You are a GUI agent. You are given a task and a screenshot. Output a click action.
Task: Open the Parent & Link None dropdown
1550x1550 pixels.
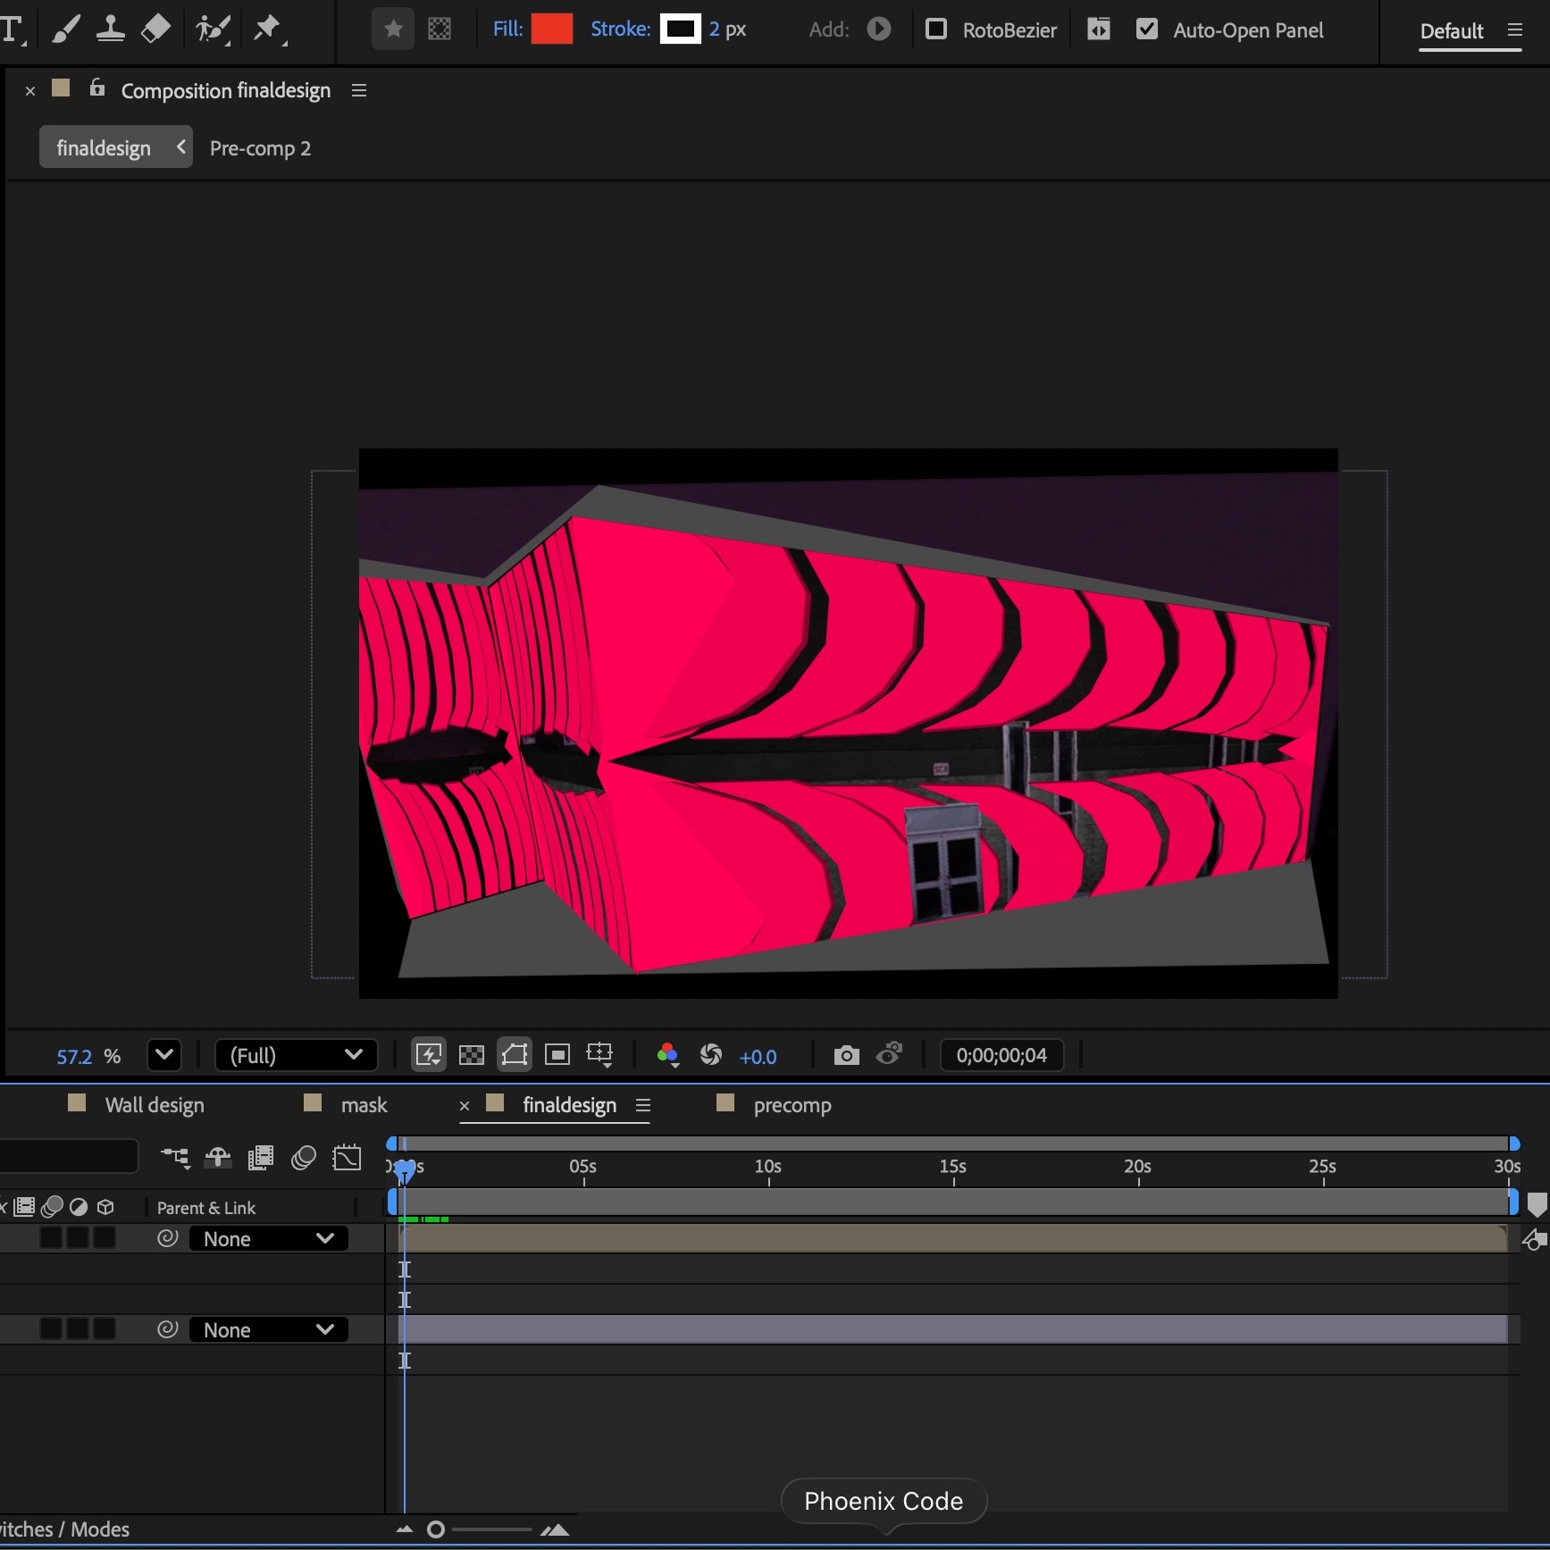[x=267, y=1238]
